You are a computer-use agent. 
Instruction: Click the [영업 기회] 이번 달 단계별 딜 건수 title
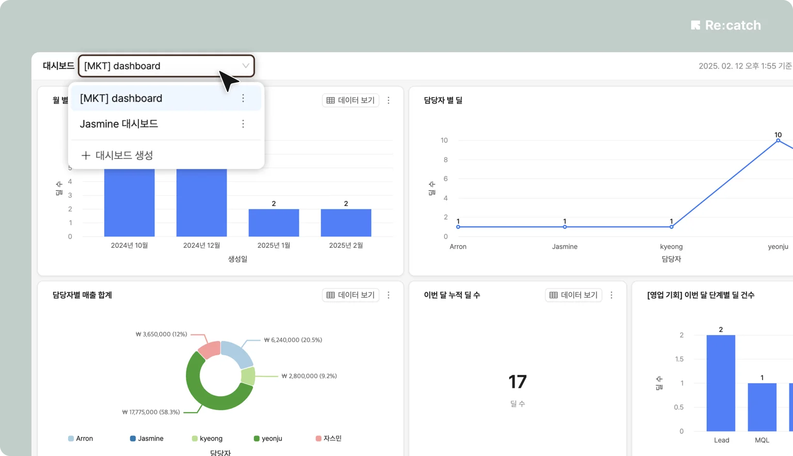[x=701, y=295]
